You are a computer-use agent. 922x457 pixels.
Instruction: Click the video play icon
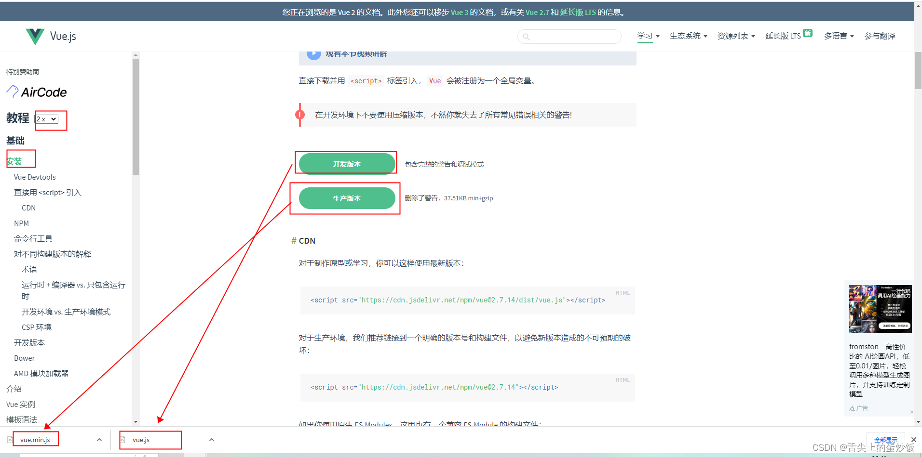pyautogui.click(x=314, y=54)
